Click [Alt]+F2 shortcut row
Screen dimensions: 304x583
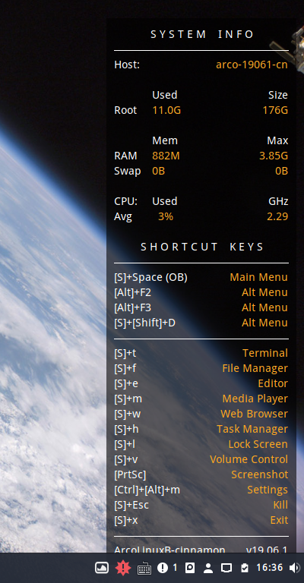pyautogui.click(x=201, y=292)
